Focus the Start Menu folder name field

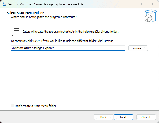(x=68, y=48)
